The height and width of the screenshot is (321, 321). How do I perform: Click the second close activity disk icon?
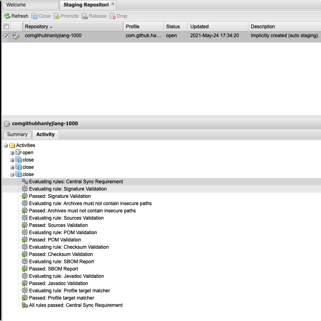point(19,167)
